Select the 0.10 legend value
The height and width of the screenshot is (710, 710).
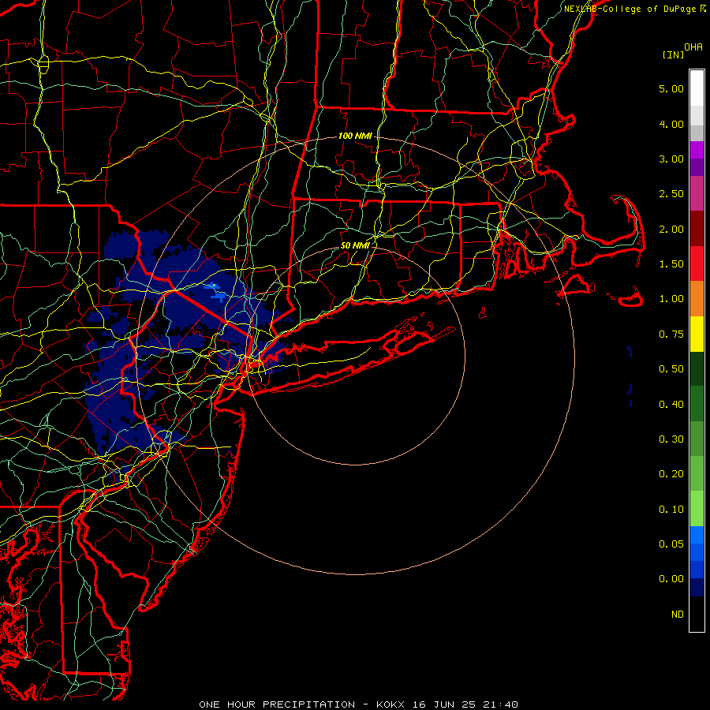pyautogui.click(x=671, y=510)
